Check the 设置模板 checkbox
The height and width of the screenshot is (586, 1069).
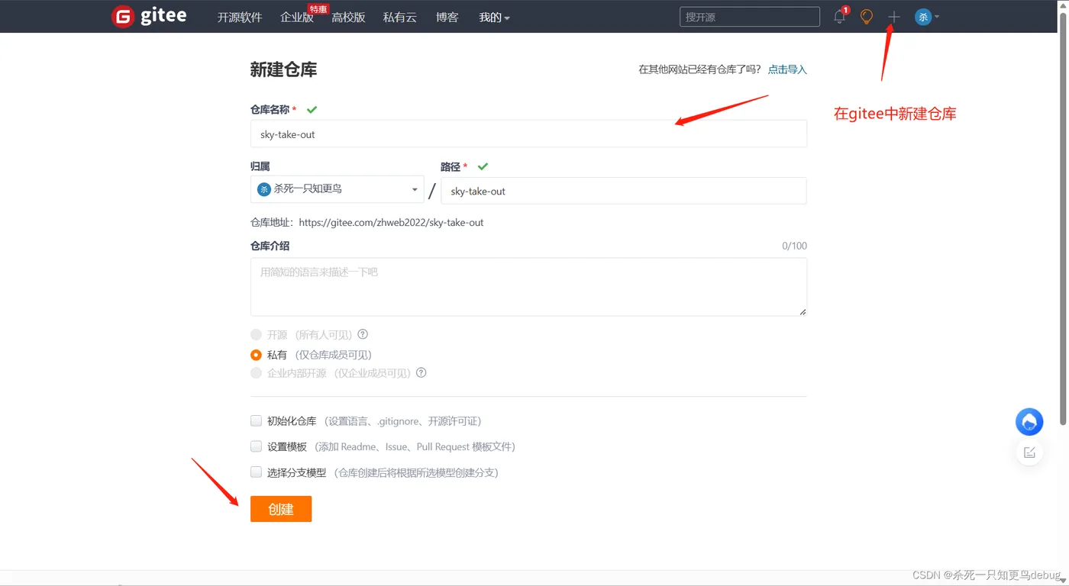coord(256,446)
